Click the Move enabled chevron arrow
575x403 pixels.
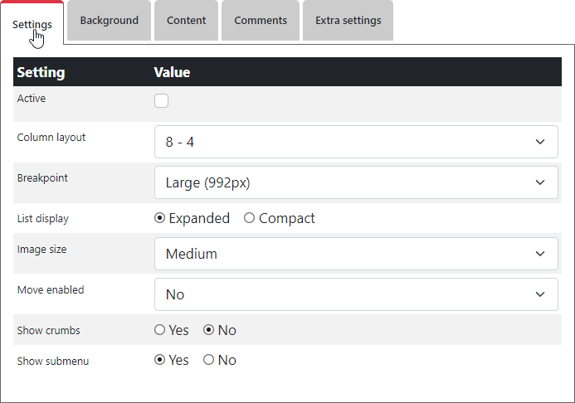[x=541, y=294]
